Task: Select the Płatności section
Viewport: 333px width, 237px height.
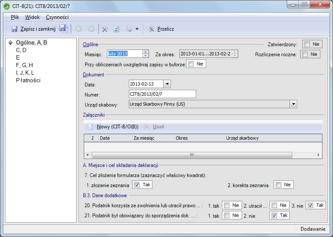Action: [28, 81]
